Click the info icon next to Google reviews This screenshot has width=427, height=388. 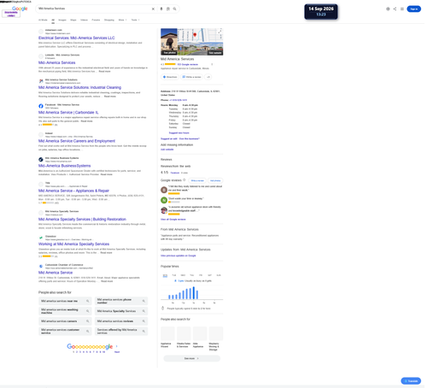coord(184,180)
